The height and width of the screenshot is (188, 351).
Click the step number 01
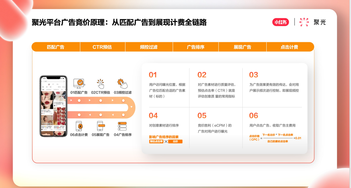coord(153,75)
